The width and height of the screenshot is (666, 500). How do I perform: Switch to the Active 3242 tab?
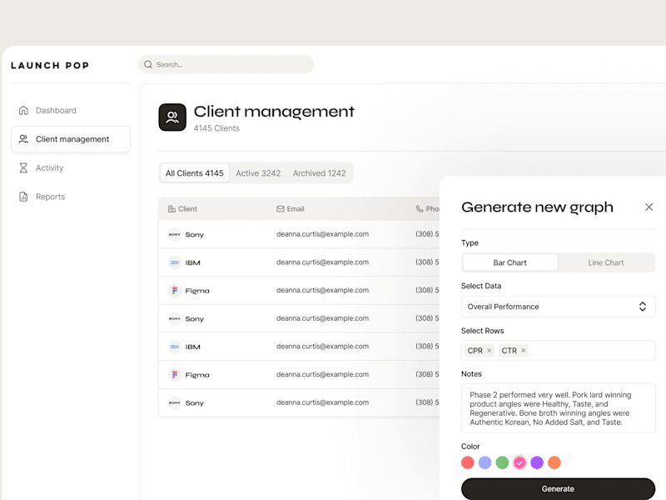[258, 173]
